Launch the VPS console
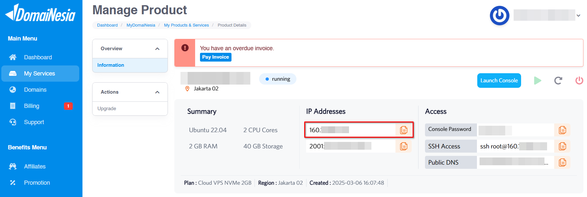The width and height of the screenshot is (587, 197). click(499, 80)
